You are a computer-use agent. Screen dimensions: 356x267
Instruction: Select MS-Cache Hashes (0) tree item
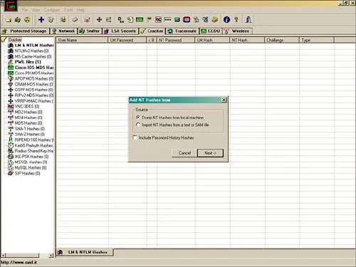[33, 56]
